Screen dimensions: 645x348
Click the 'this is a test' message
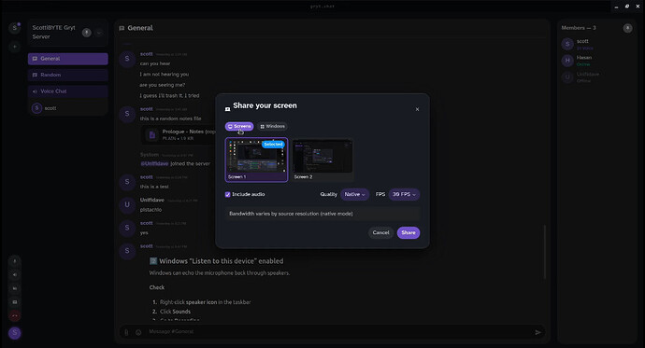154,187
